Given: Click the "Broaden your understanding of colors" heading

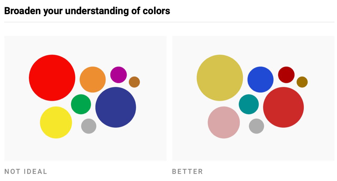Looking at the screenshot, I should click(87, 11).
